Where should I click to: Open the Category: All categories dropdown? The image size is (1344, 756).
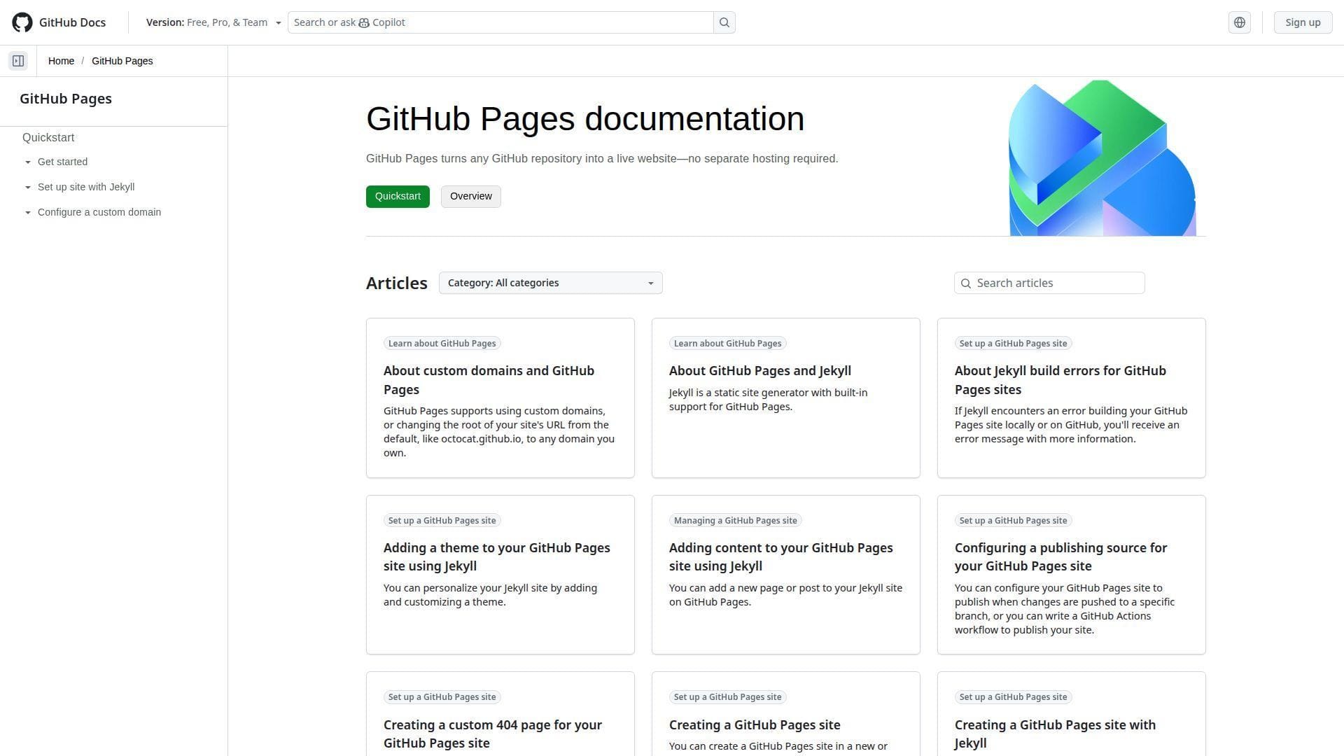point(550,283)
